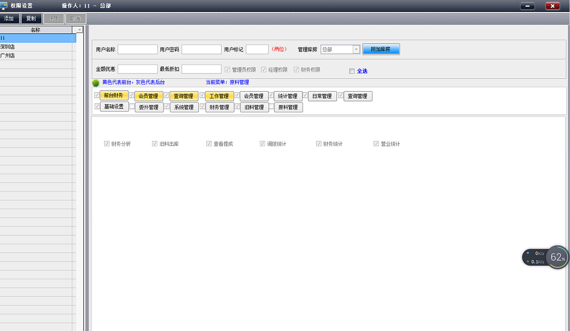Click the 复制 toolbar button
The image size is (570, 331).
coord(31,18)
